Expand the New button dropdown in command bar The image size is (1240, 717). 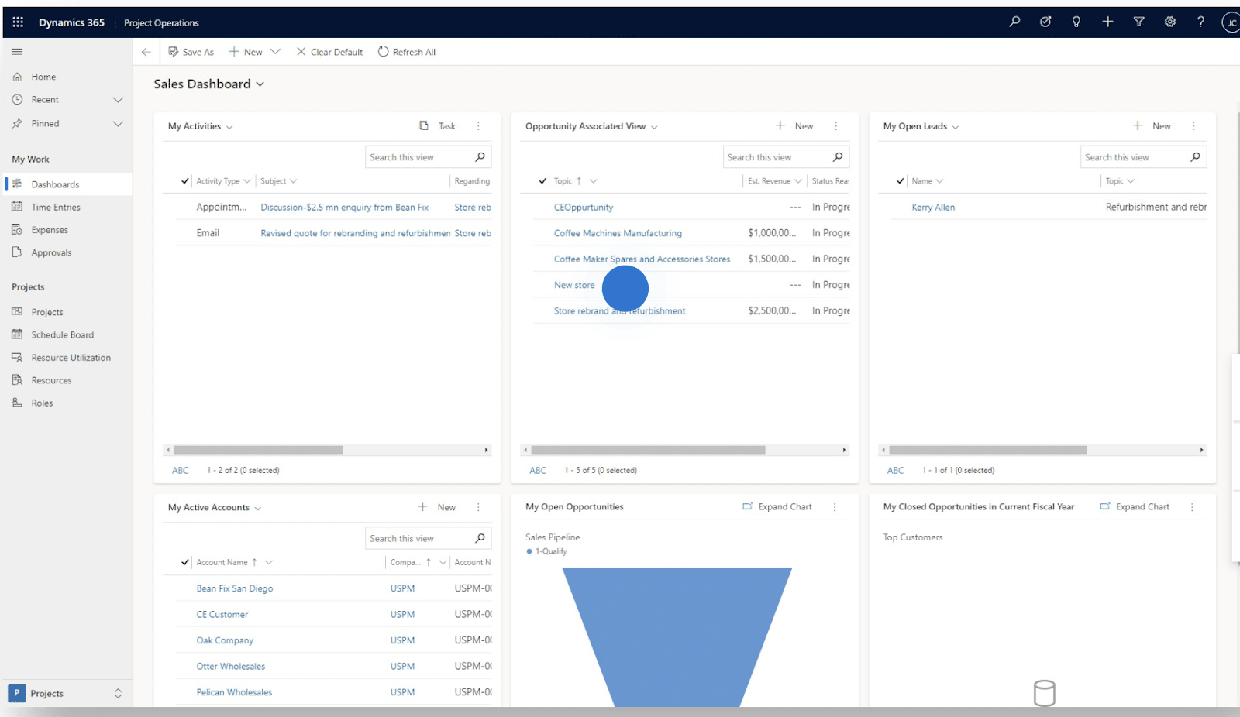(277, 51)
